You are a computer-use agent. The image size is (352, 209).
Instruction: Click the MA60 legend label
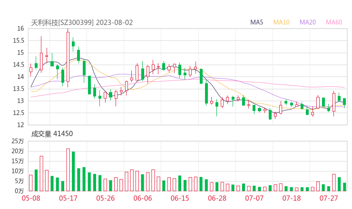334,22
